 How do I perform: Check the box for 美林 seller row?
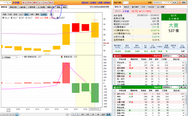pos(115,96)
